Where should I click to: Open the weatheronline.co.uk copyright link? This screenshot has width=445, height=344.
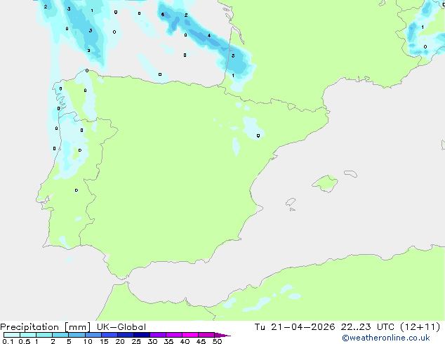point(385,338)
